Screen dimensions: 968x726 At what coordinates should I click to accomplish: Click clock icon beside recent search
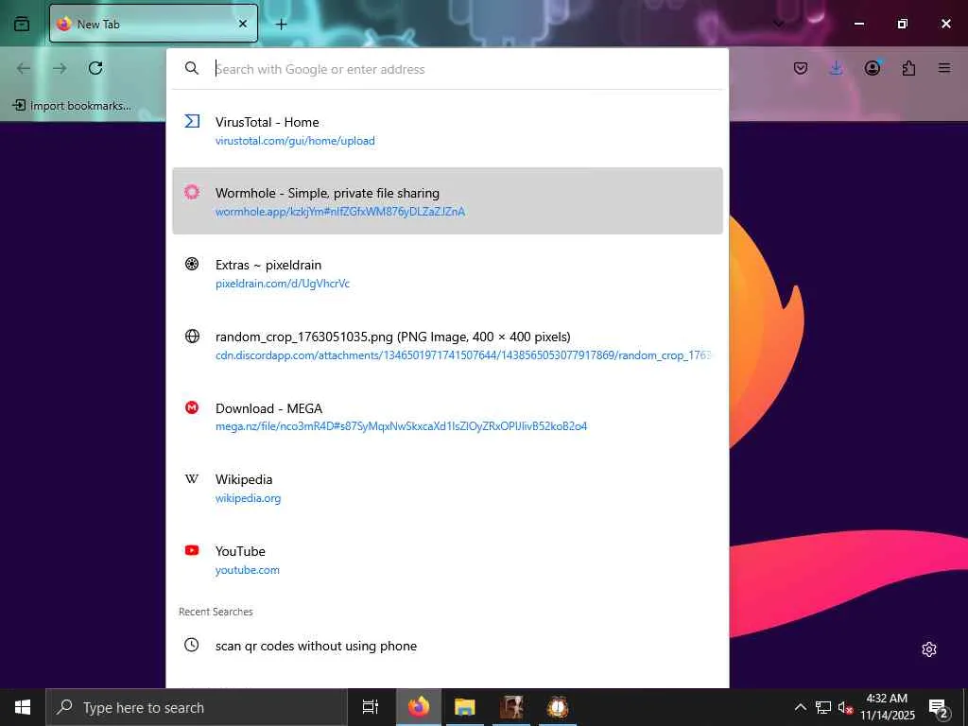pos(192,645)
